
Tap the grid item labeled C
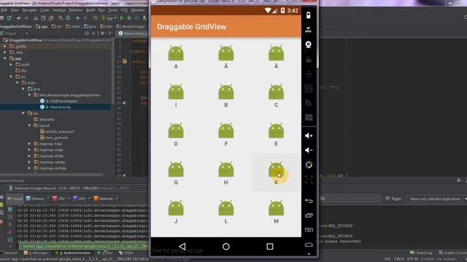(276, 96)
